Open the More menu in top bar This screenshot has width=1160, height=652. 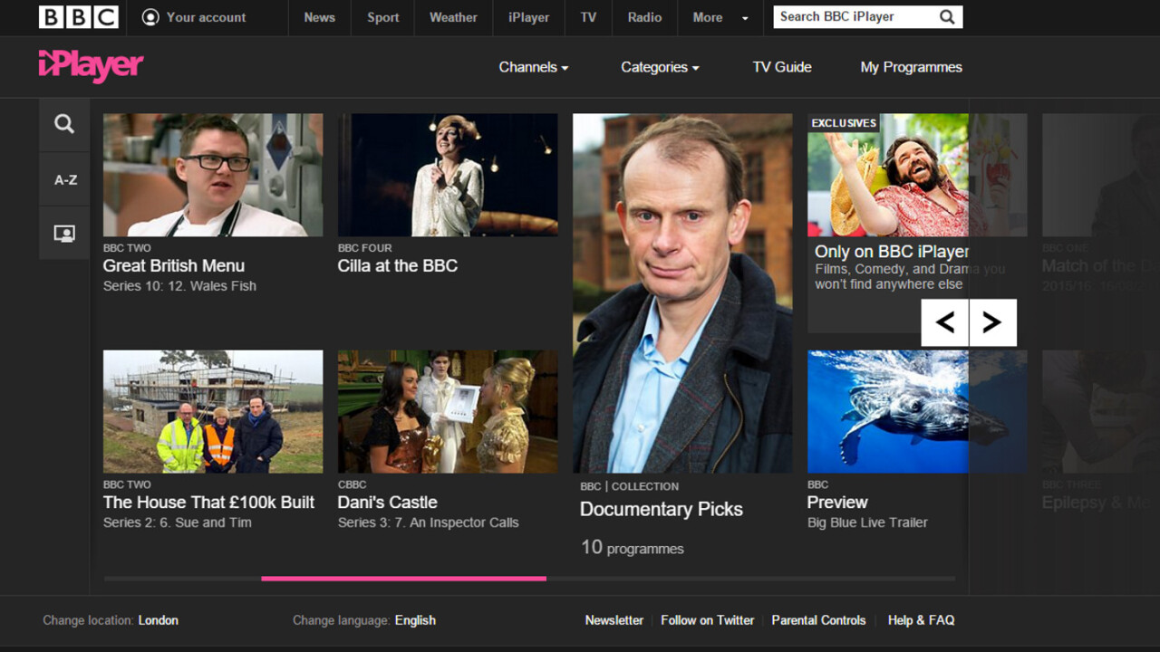720,17
